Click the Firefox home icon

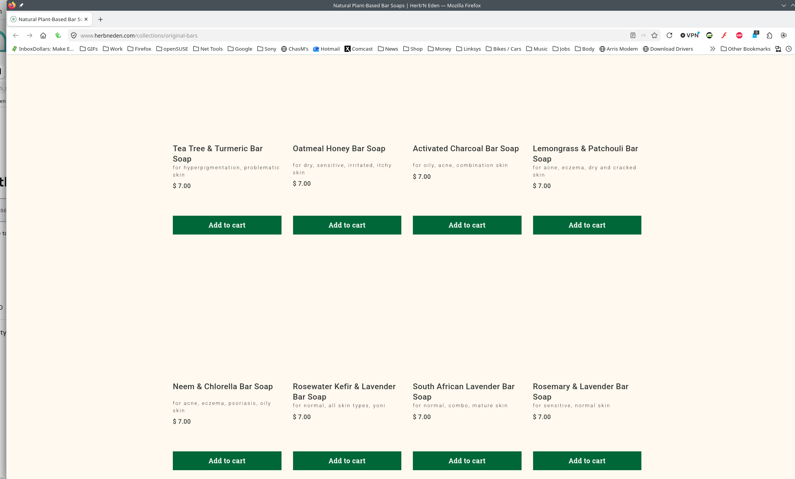coord(43,35)
